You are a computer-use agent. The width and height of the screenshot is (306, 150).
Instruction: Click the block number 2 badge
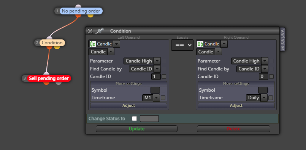click(37, 43)
